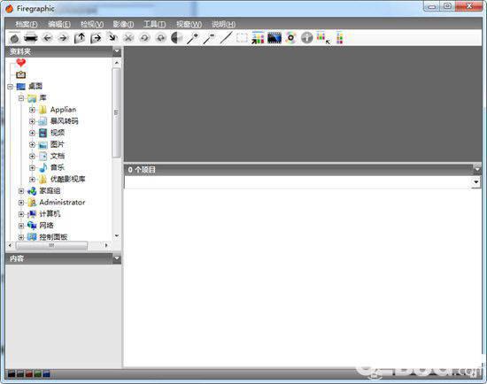Expand the Applian folder node
This screenshot has height=384, width=487.
click(32, 110)
